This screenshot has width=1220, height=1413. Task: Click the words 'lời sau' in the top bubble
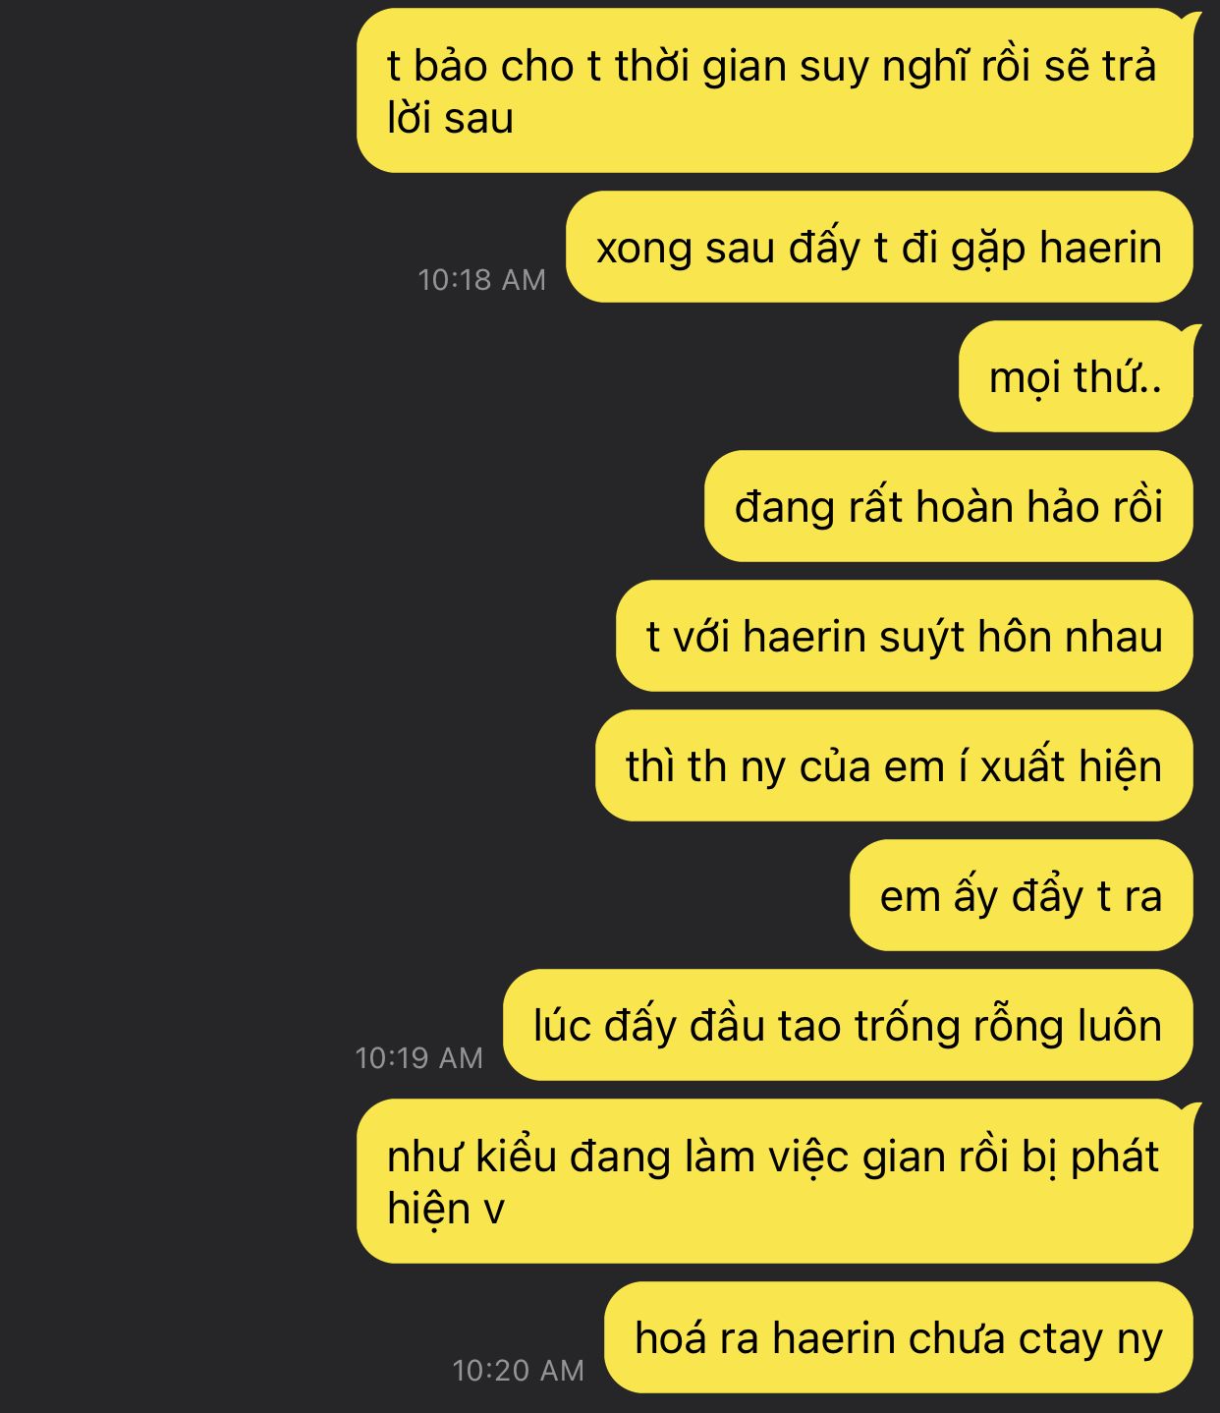(x=451, y=119)
